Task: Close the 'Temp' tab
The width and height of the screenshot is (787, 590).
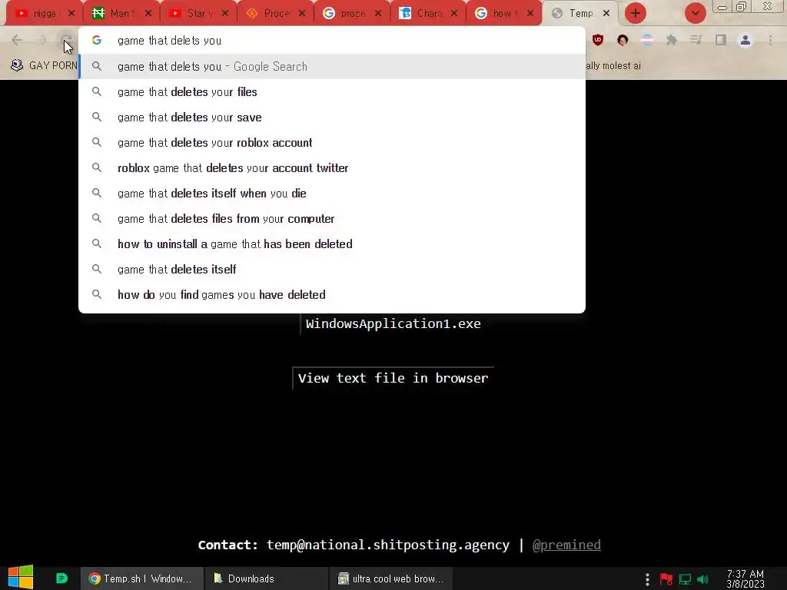Action: 606,14
